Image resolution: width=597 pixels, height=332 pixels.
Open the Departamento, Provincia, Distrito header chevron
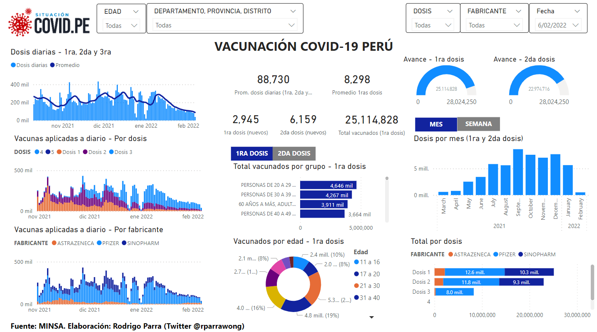click(x=293, y=11)
